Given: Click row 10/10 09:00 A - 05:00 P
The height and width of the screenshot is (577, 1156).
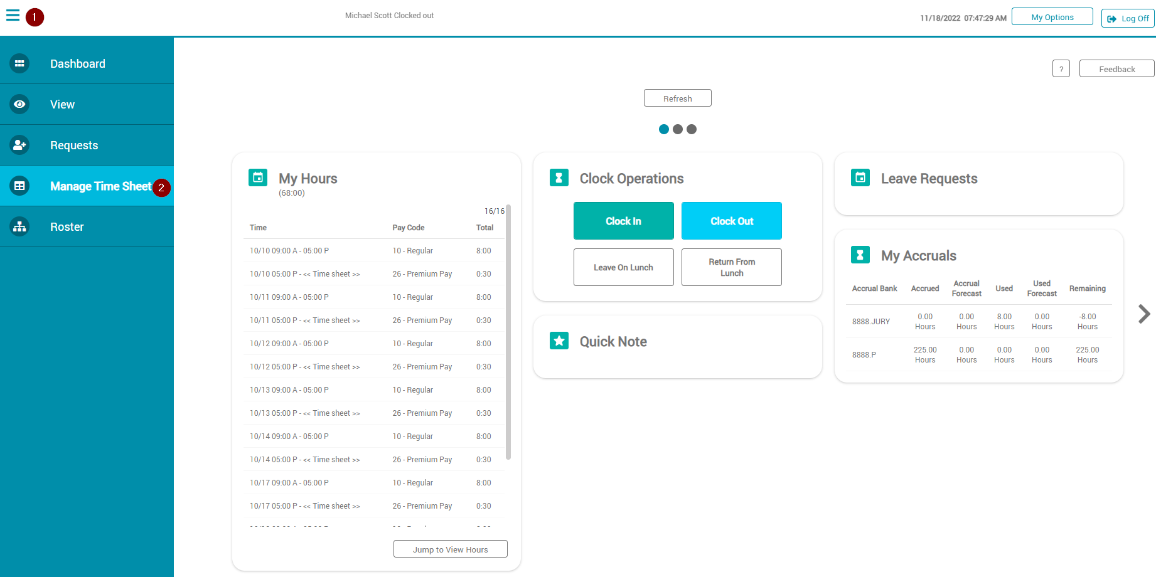Looking at the screenshot, I should 374,250.
